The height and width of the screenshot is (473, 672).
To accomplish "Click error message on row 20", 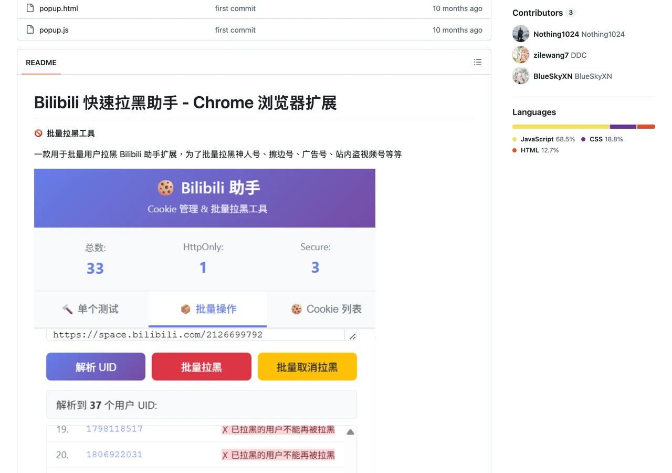I will (278, 455).
